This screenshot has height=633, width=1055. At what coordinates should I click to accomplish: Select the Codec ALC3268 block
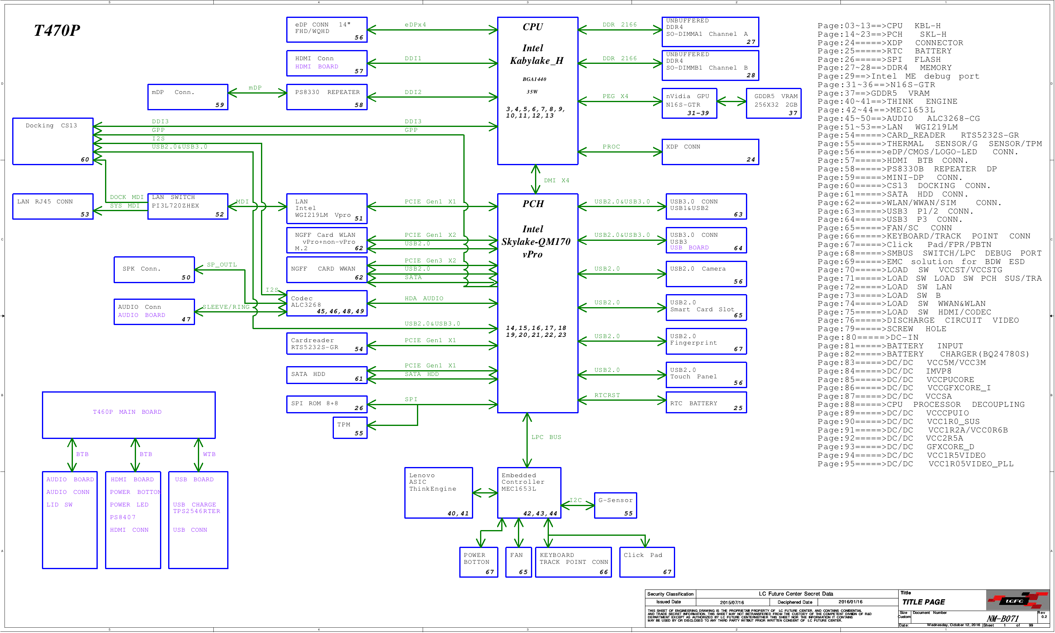pyautogui.click(x=327, y=303)
